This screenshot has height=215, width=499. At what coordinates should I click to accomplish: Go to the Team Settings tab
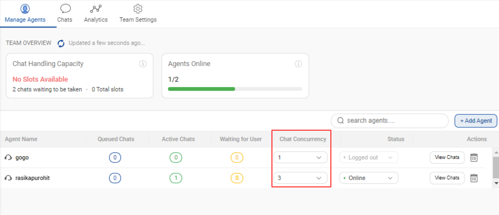pyautogui.click(x=138, y=14)
